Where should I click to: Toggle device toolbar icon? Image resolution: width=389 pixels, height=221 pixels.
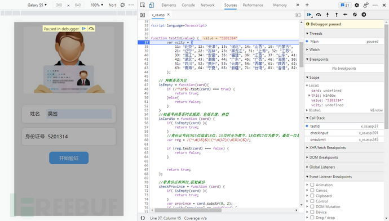(x=151, y=5)
